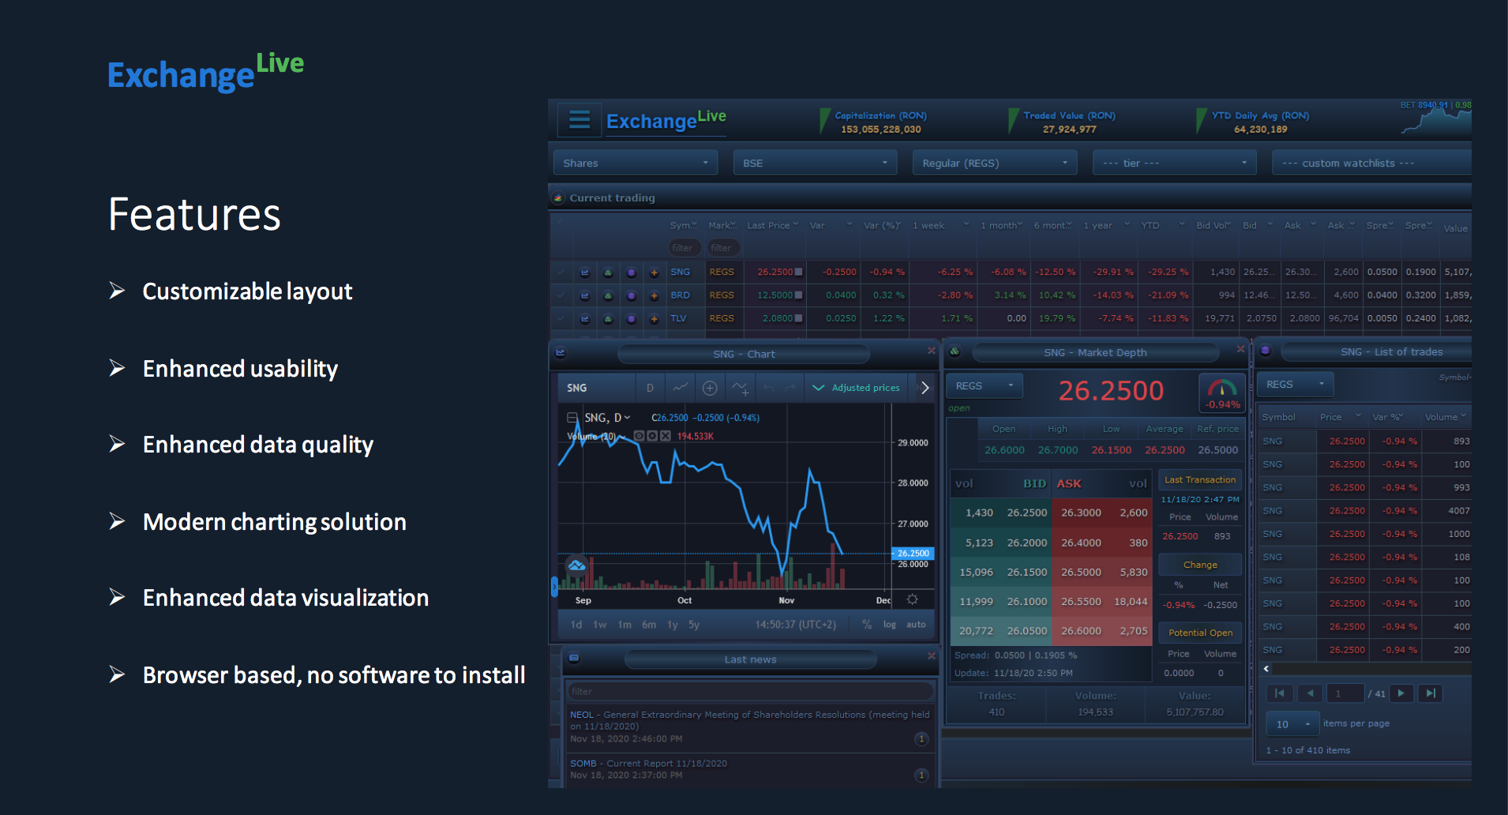Open REGS dropdown in Market Depth panel
Image resolution: width=1508 pixels, height=815 pixels.
pyautogui.click(x=985, y=386)
